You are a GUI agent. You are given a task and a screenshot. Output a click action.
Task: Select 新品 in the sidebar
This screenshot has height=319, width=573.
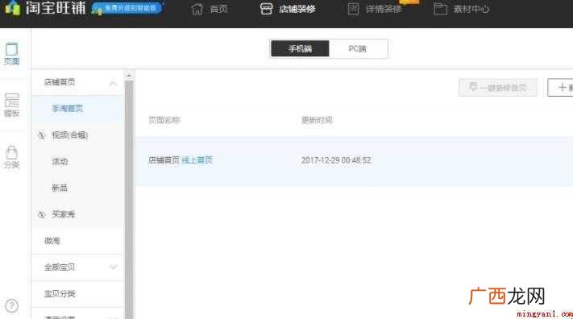60,188
